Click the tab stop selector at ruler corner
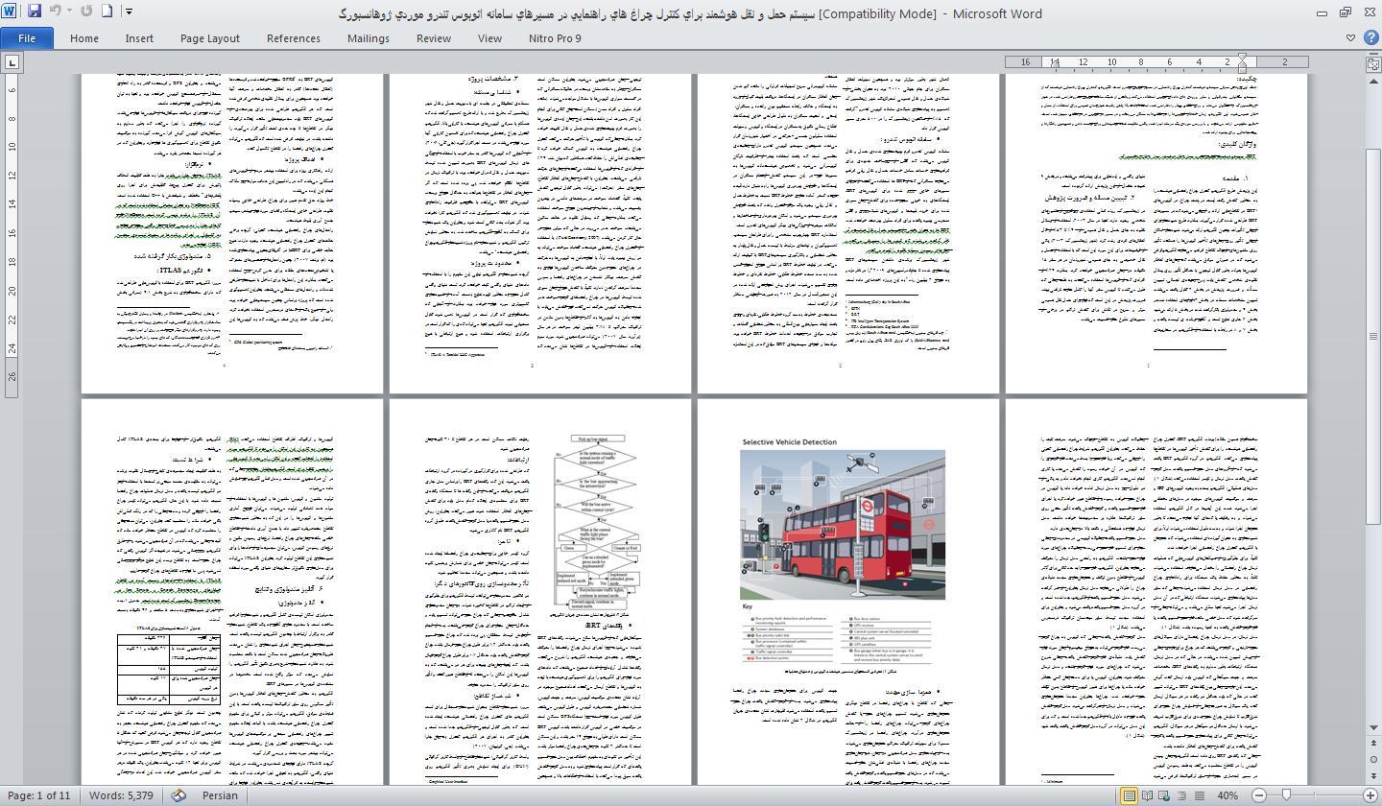Screen dimensions: 1382x806 point(12,62)
